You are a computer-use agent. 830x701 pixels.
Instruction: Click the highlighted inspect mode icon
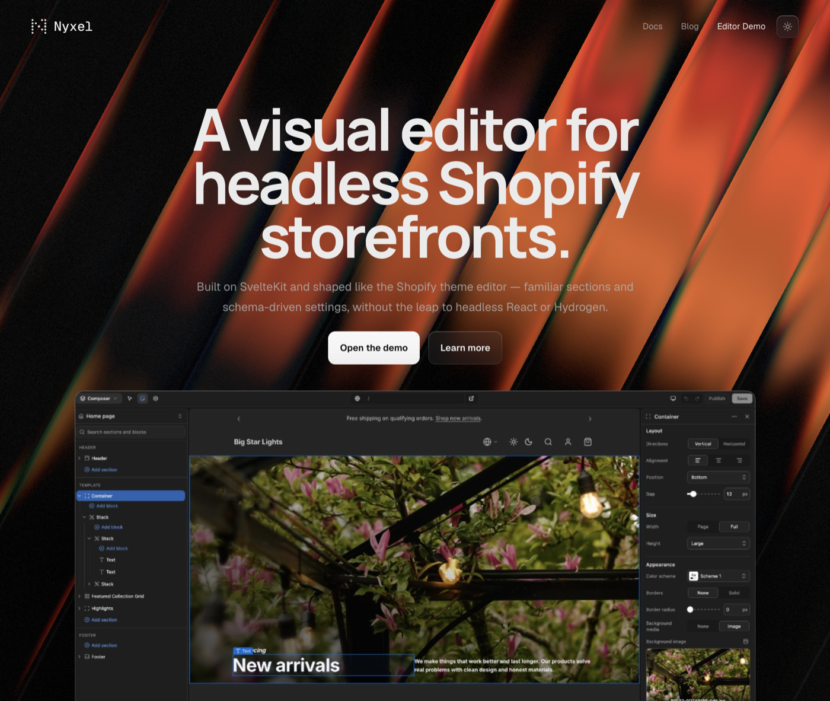(x=142, y=399)
